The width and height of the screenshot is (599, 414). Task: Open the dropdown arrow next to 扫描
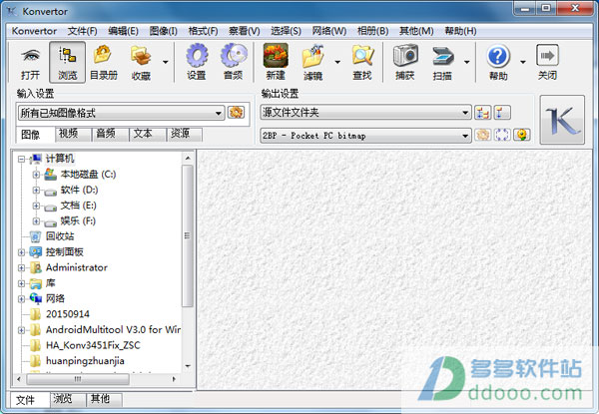coord(467,62)
